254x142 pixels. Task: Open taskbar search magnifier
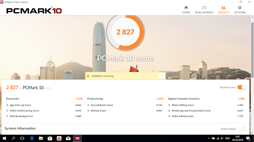coord(13,138)
